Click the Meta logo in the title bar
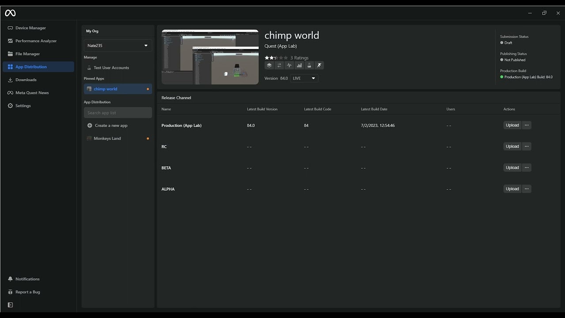Screen dimensions: 565x318 click(10, 13)
